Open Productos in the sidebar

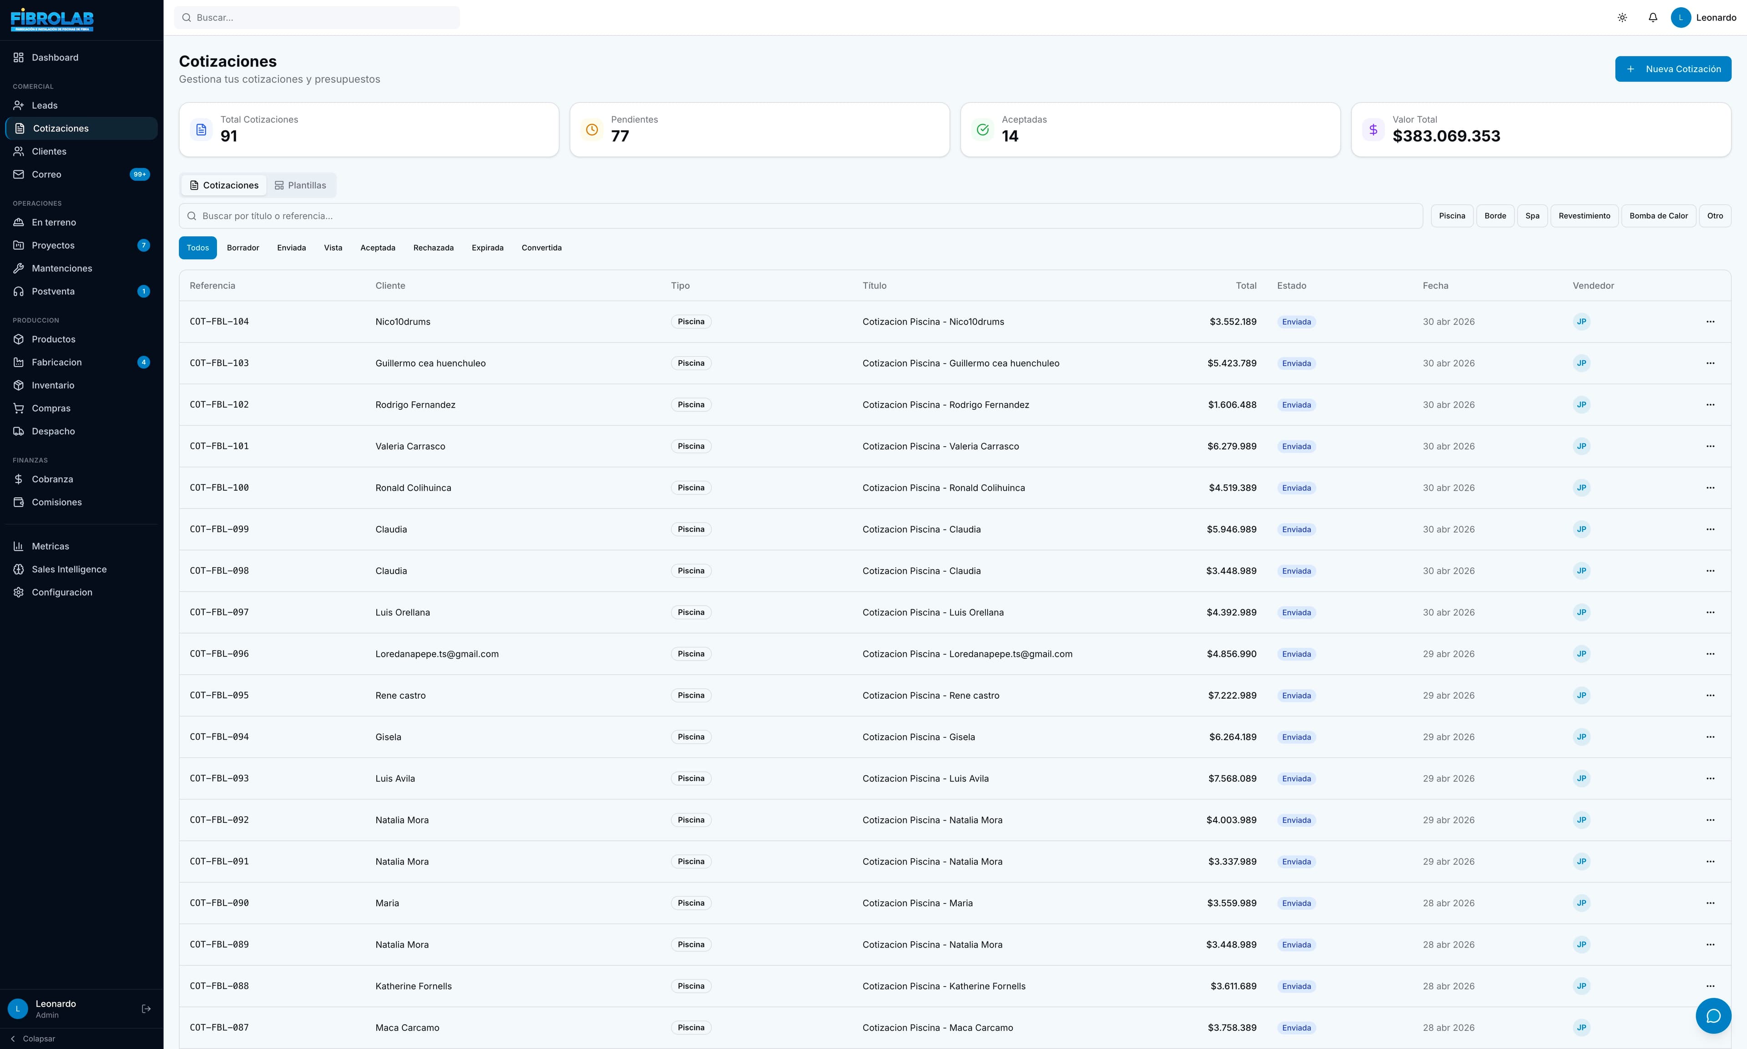pyautogui.click(x=81, y=339)
